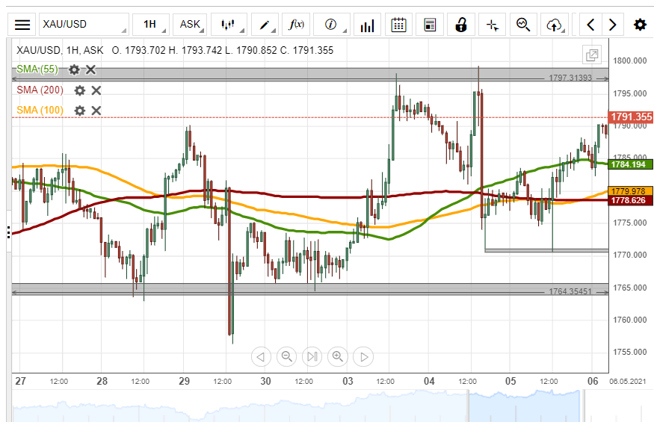Zoom in using the plus magnifier
The width and height of the screenshot is (654, 425).
337,357
